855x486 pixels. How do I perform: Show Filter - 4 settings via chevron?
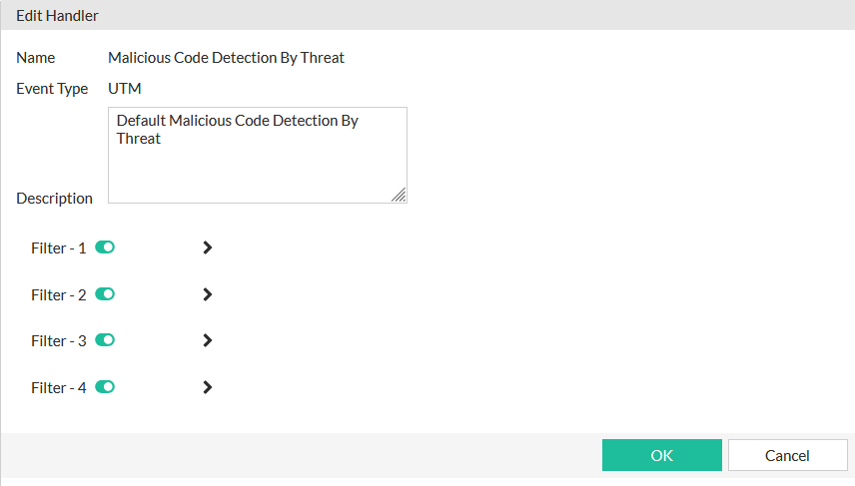pos(208,387)
